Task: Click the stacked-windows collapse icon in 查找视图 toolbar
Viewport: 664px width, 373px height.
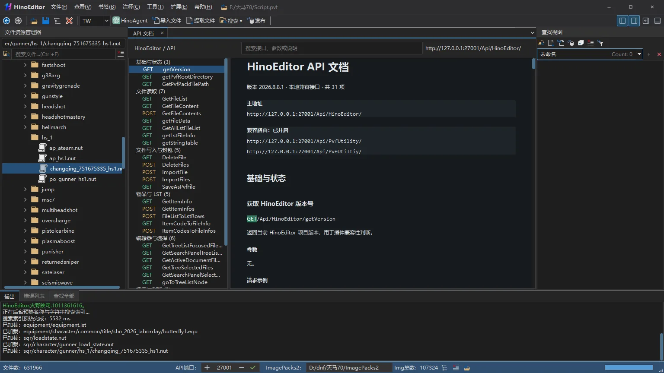Action: point(581,43)
